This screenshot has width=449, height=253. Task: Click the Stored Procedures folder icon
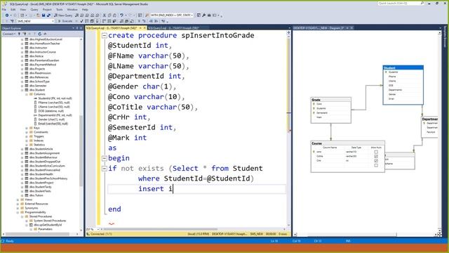tap(27, 216)
